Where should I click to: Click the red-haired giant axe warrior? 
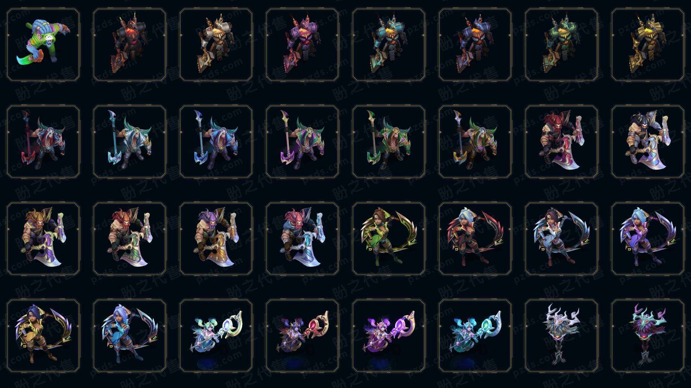click(x=561, y=142)
